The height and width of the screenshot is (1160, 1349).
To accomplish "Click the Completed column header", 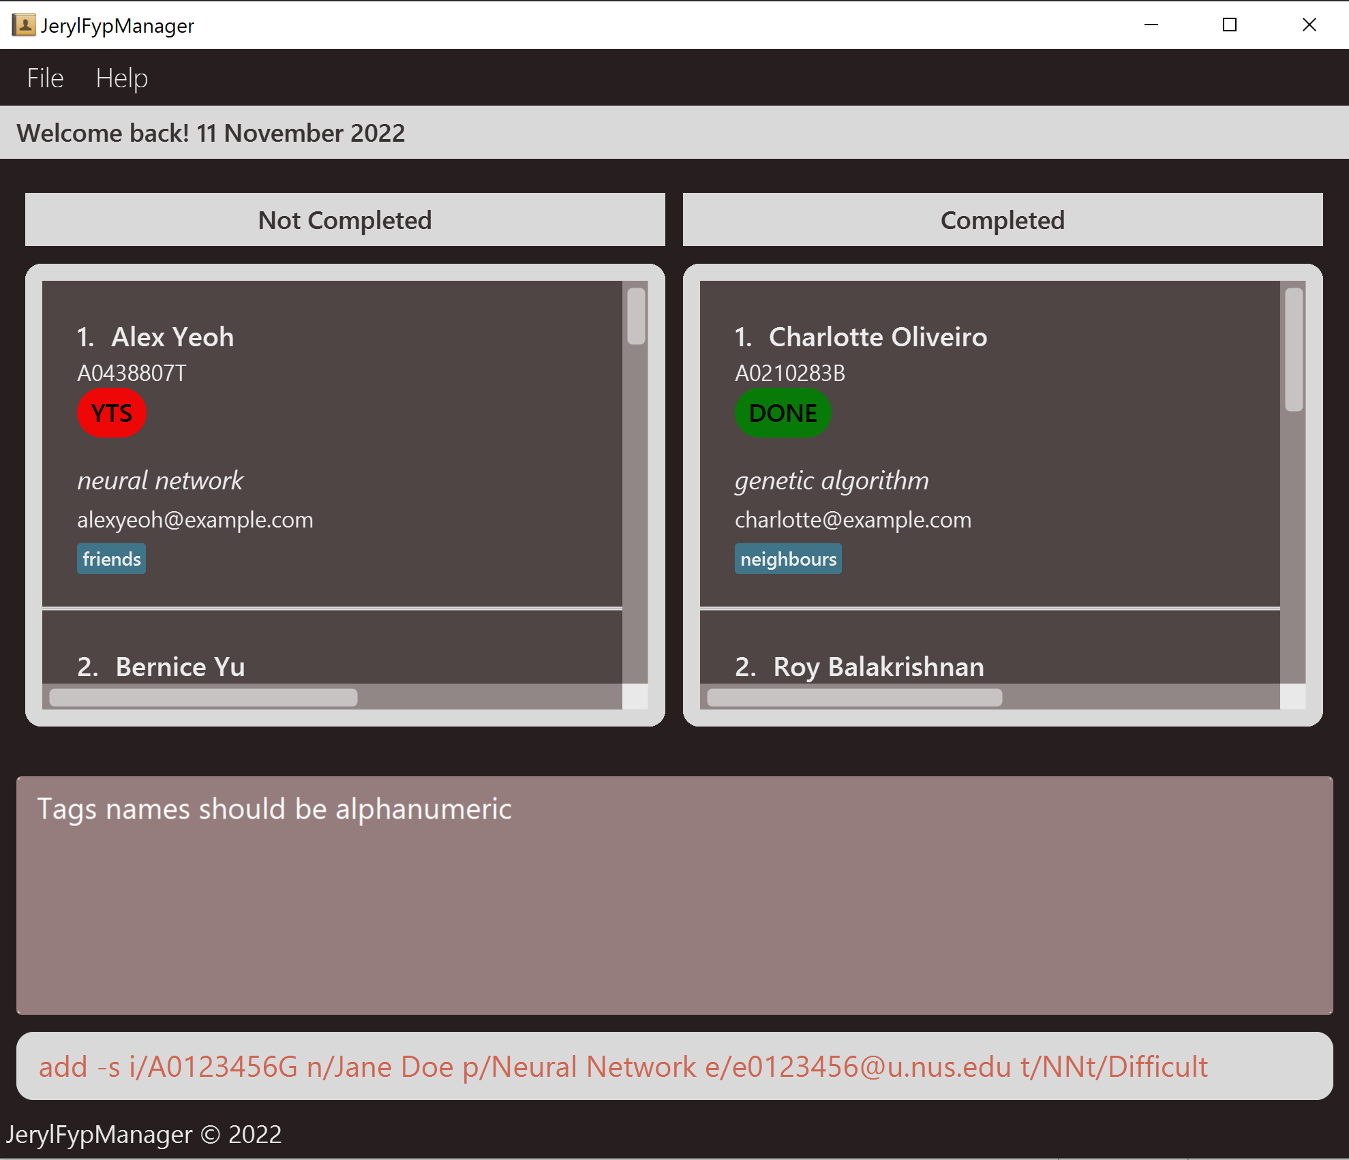I will click(x=1003, y=219).
